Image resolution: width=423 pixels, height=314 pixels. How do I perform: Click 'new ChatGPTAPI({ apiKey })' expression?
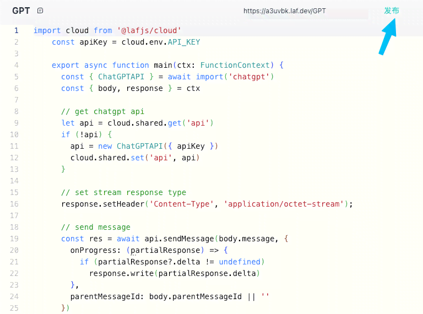click(x=158, y=146)
